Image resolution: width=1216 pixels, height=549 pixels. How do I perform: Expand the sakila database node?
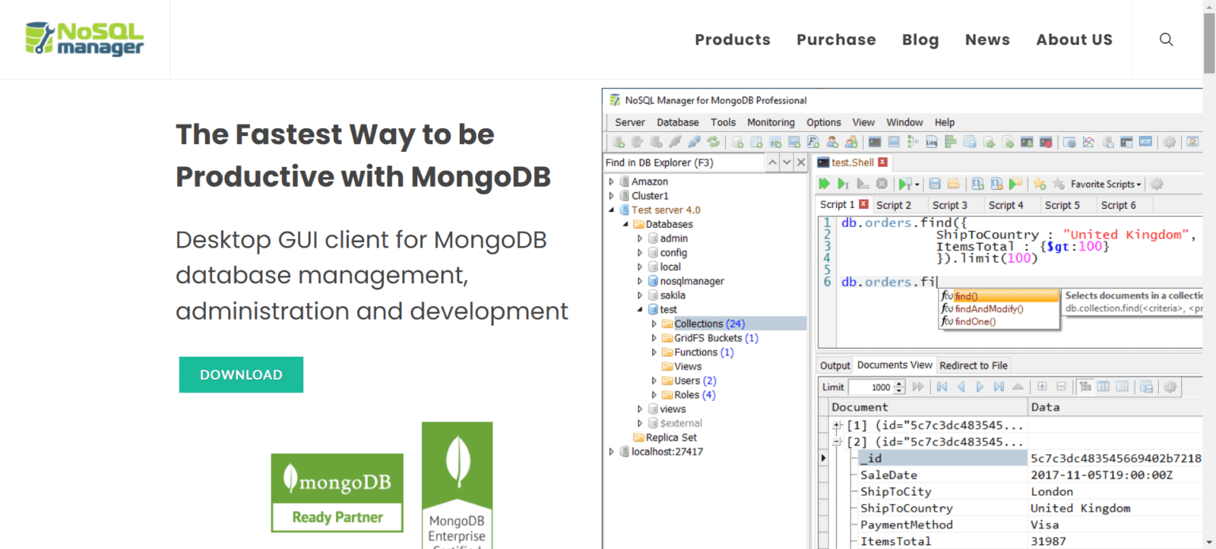pos(640,295)
